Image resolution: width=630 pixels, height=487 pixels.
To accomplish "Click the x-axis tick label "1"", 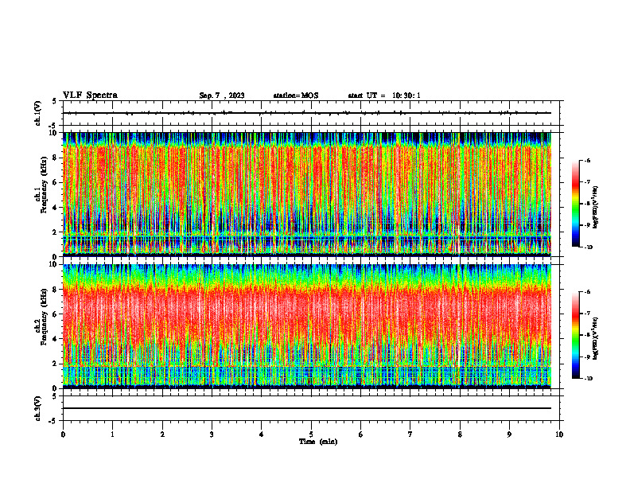I will coord(112,434).
